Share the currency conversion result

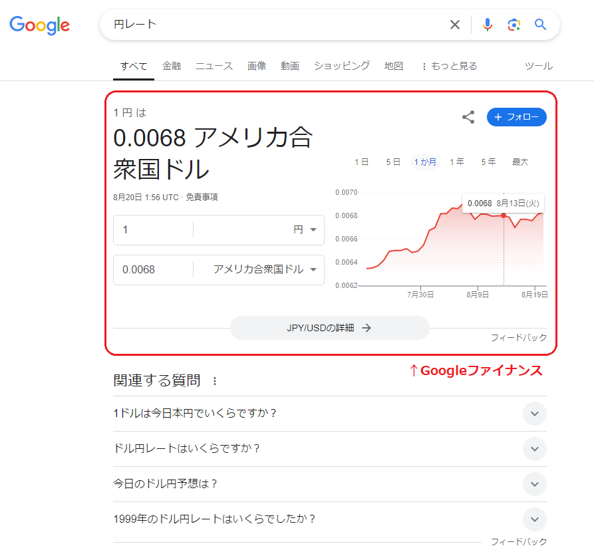pos(468,116)
